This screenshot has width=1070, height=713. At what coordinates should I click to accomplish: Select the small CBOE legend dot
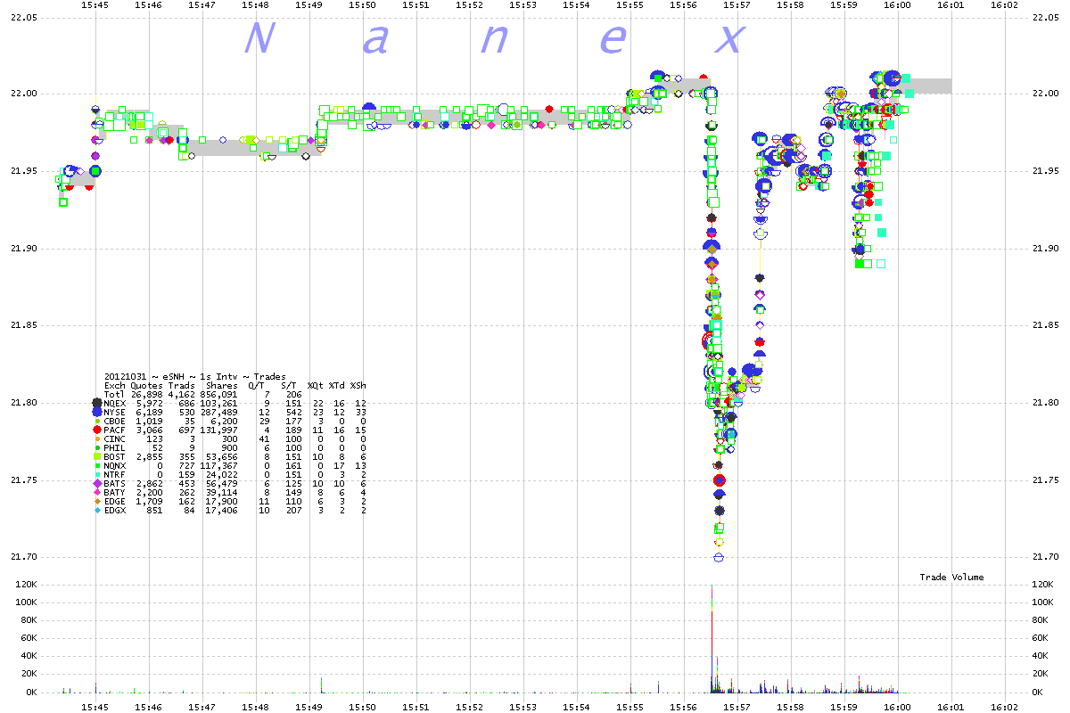pyautogui.click(x=96, y=421)
